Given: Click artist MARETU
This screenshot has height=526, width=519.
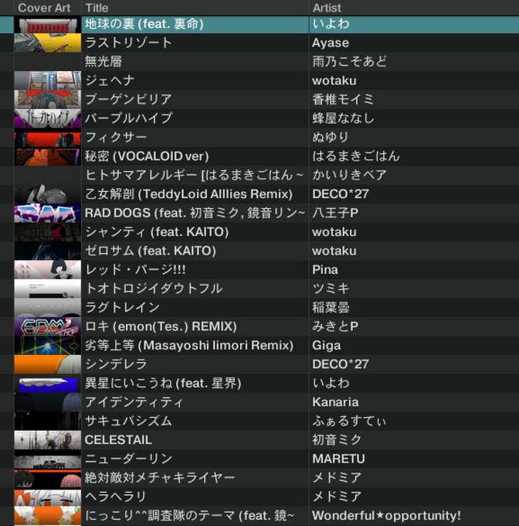Looking at the screenshot, I should pos(338,459).
